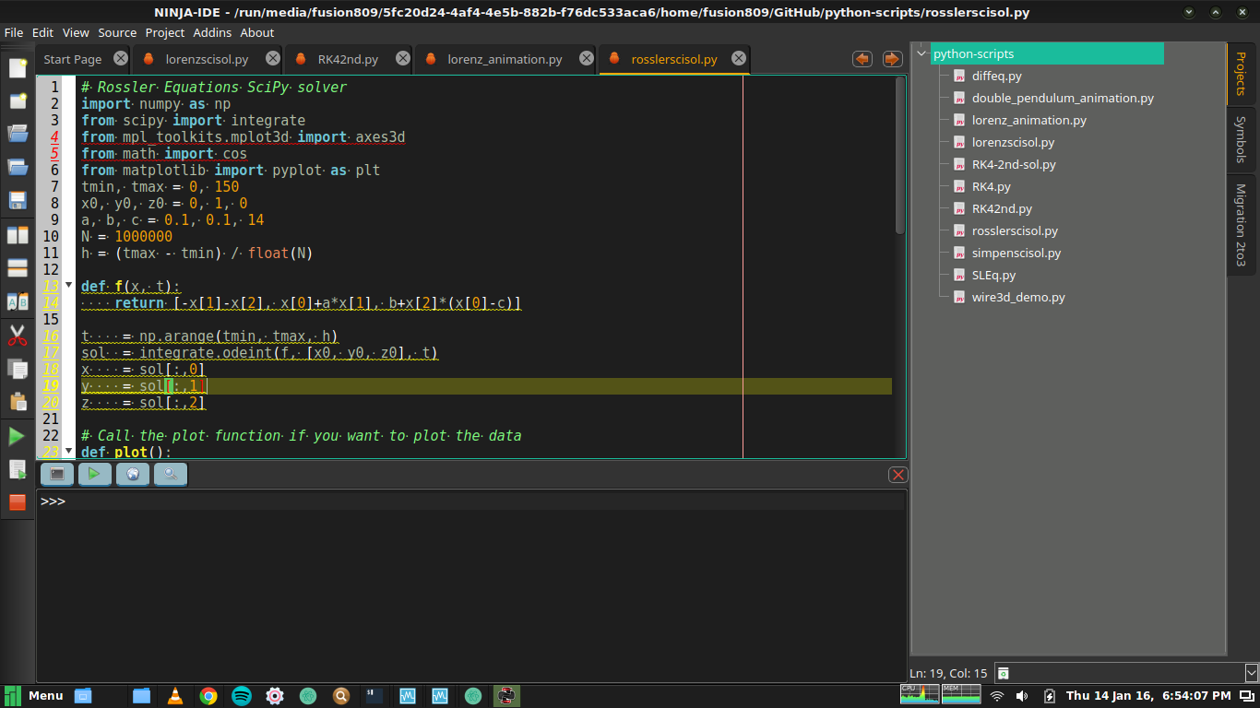Click line number 10 in the editor gutter
This screenshot has width=1260, height=708.
tap(51, 237)
